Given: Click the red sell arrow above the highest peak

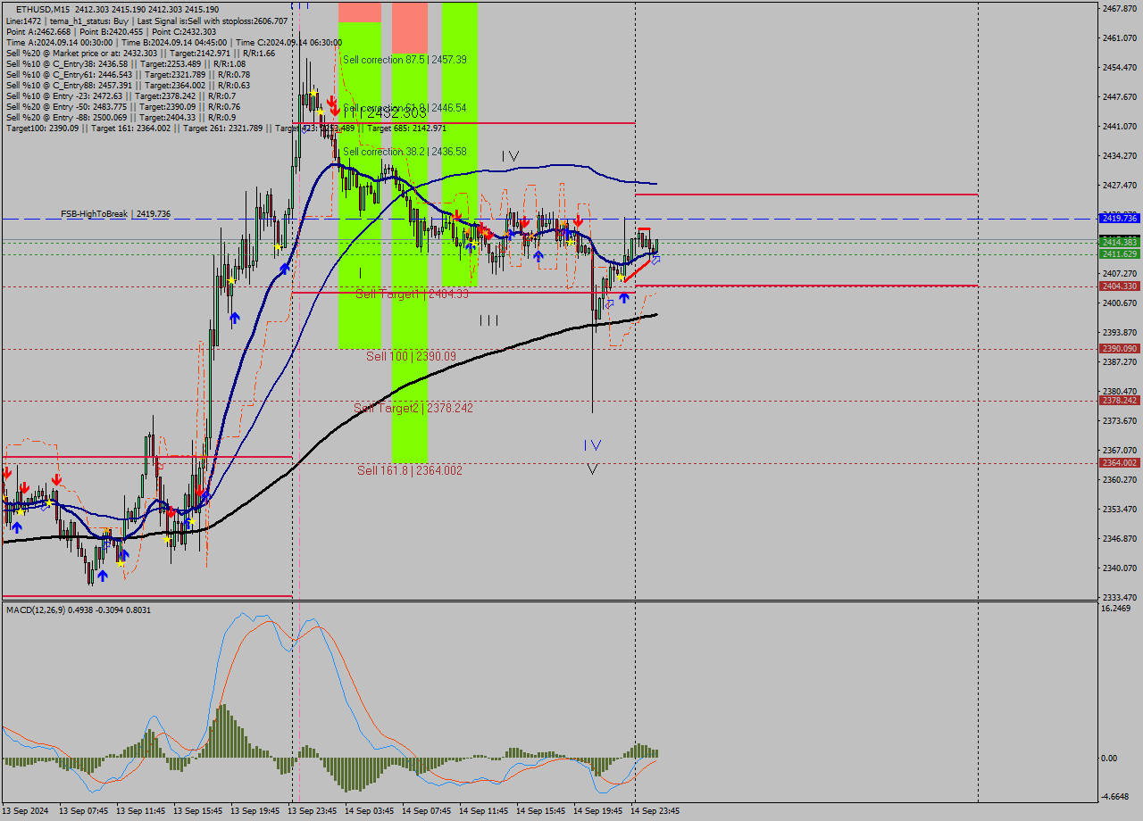Looking at the screenshot, I should (x=332, y=100).
